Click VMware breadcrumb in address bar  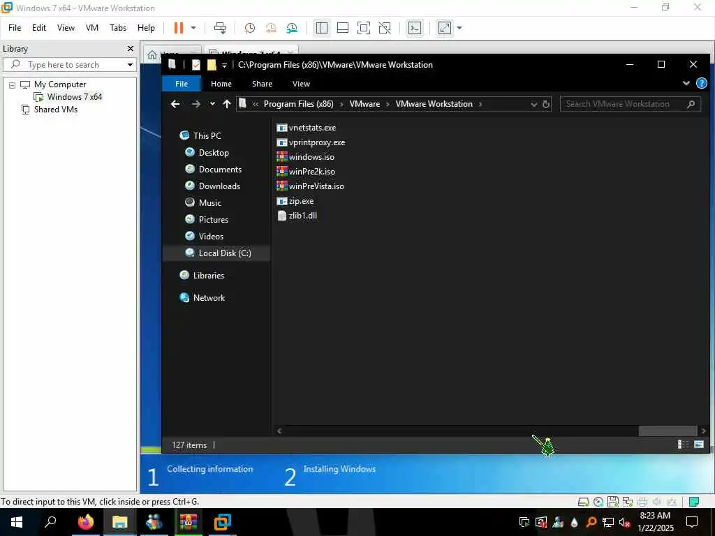[364, 104]
